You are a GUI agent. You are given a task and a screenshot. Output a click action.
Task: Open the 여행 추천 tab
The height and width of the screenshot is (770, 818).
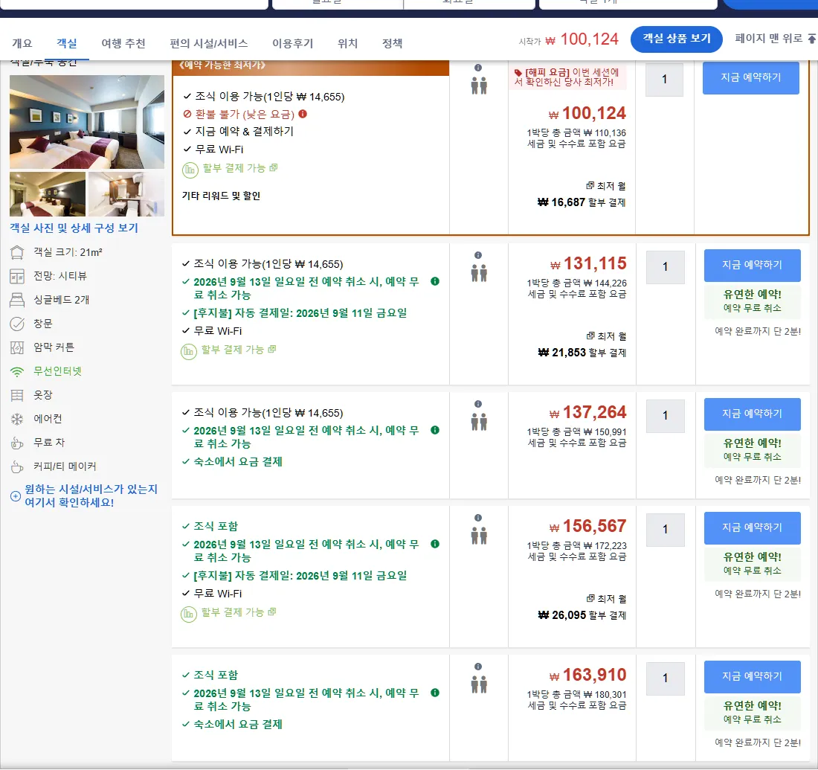(123, 43)
